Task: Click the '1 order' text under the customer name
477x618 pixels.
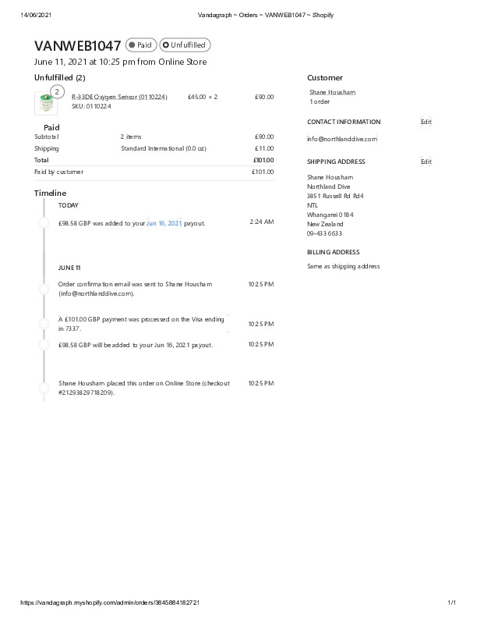Action: click(320, 101)
